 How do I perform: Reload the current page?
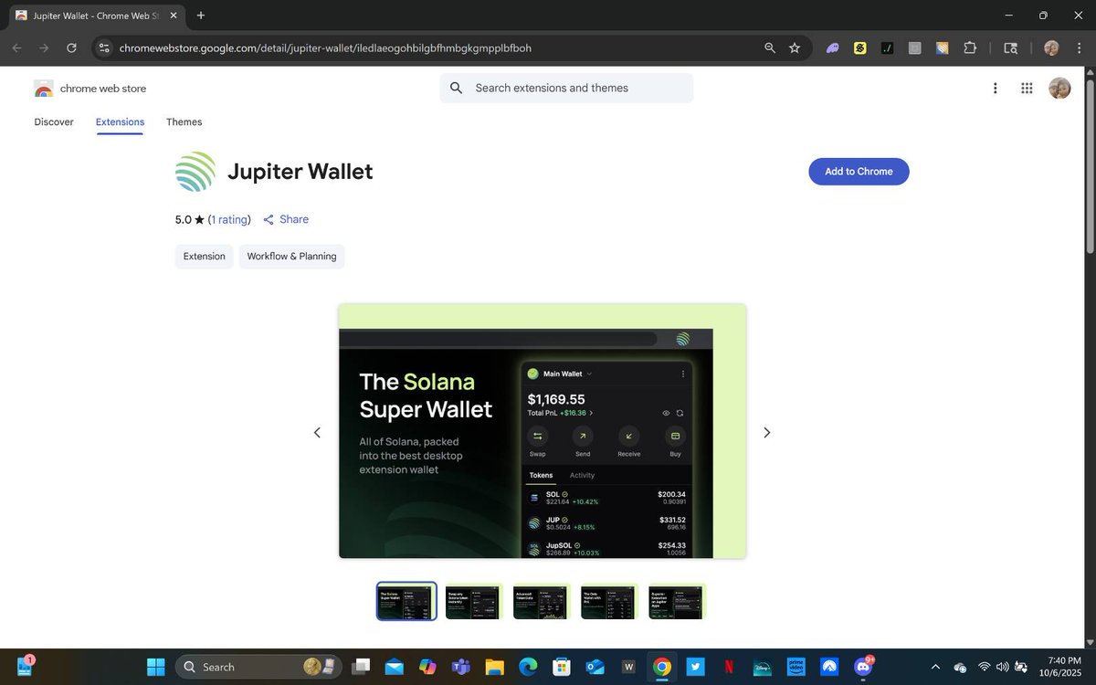[71, 47]
